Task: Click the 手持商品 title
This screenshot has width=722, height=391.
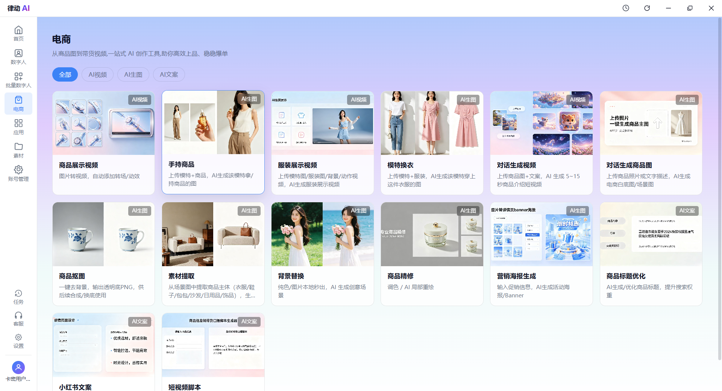Action: pos(181,164)
